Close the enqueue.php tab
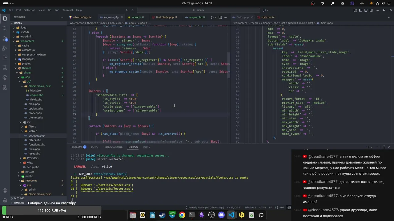Screen dimensions: 394x221 [122, 17]
